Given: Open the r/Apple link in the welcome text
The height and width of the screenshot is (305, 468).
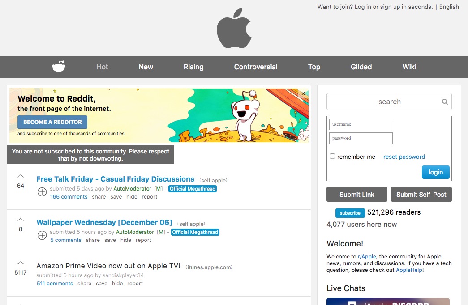Looking at the screenshot, I should (367, 256).
